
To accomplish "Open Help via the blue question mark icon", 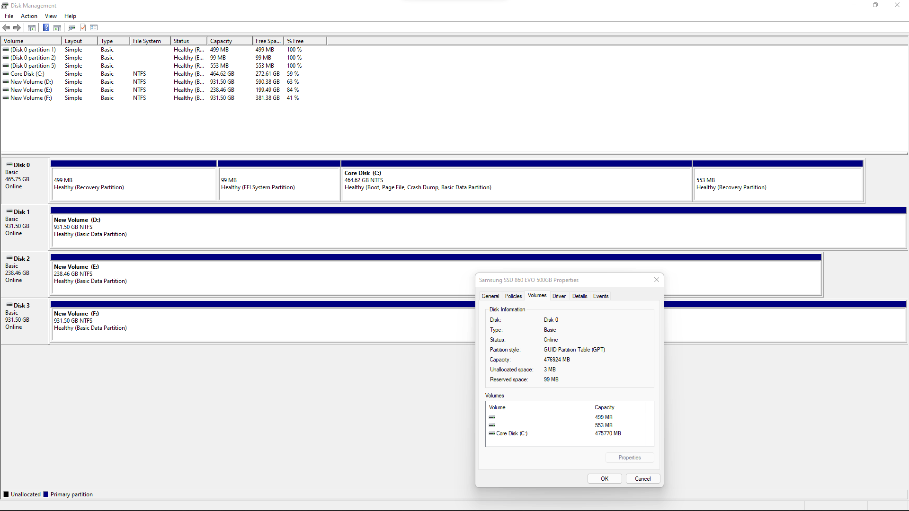I will (x=46, y=27).
